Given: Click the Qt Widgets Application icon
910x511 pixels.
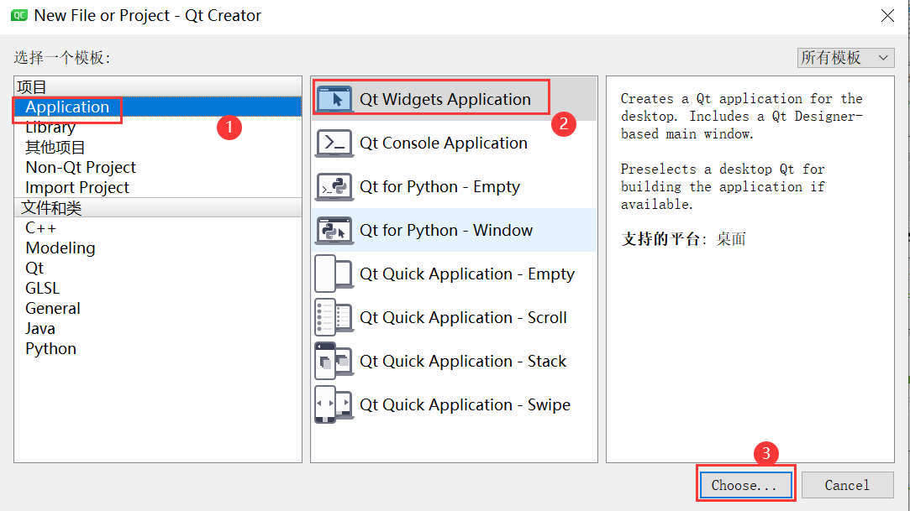Looking at the screenshot, I should click(334, 99).
